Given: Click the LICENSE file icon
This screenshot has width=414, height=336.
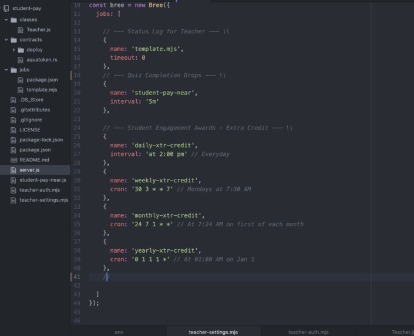Looking at the screenshot, I should 13,130.
